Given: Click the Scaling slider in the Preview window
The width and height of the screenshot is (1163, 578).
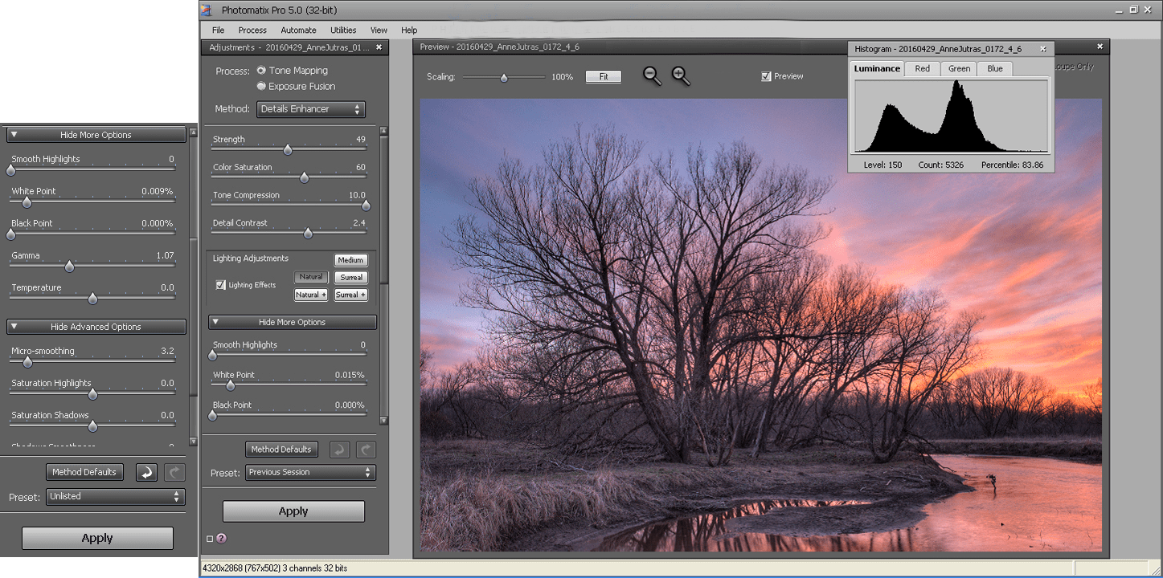Looking at the screenshot, I should (x=504, y=78).
